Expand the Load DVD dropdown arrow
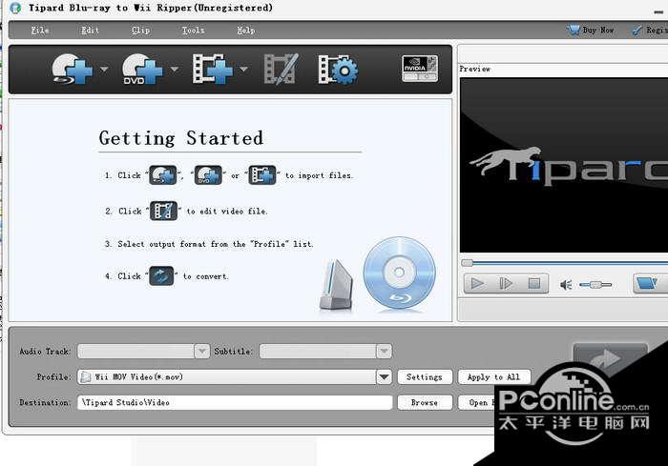This screenshot has width=668, height=466. click(x=175, y=69)
